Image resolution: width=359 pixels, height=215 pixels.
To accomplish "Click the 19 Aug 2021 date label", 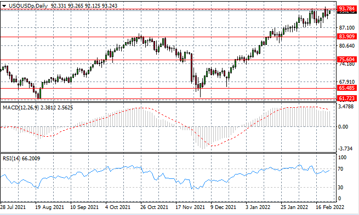I will pyautogui.click(x=49, y=207).
